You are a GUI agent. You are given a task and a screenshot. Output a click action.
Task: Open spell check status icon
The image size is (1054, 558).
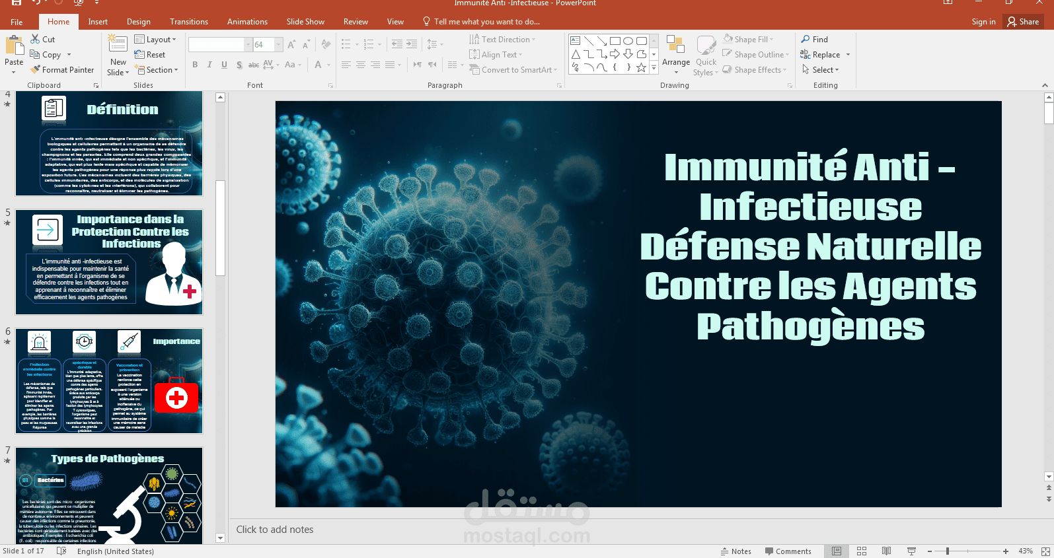(x=61, y=551)
